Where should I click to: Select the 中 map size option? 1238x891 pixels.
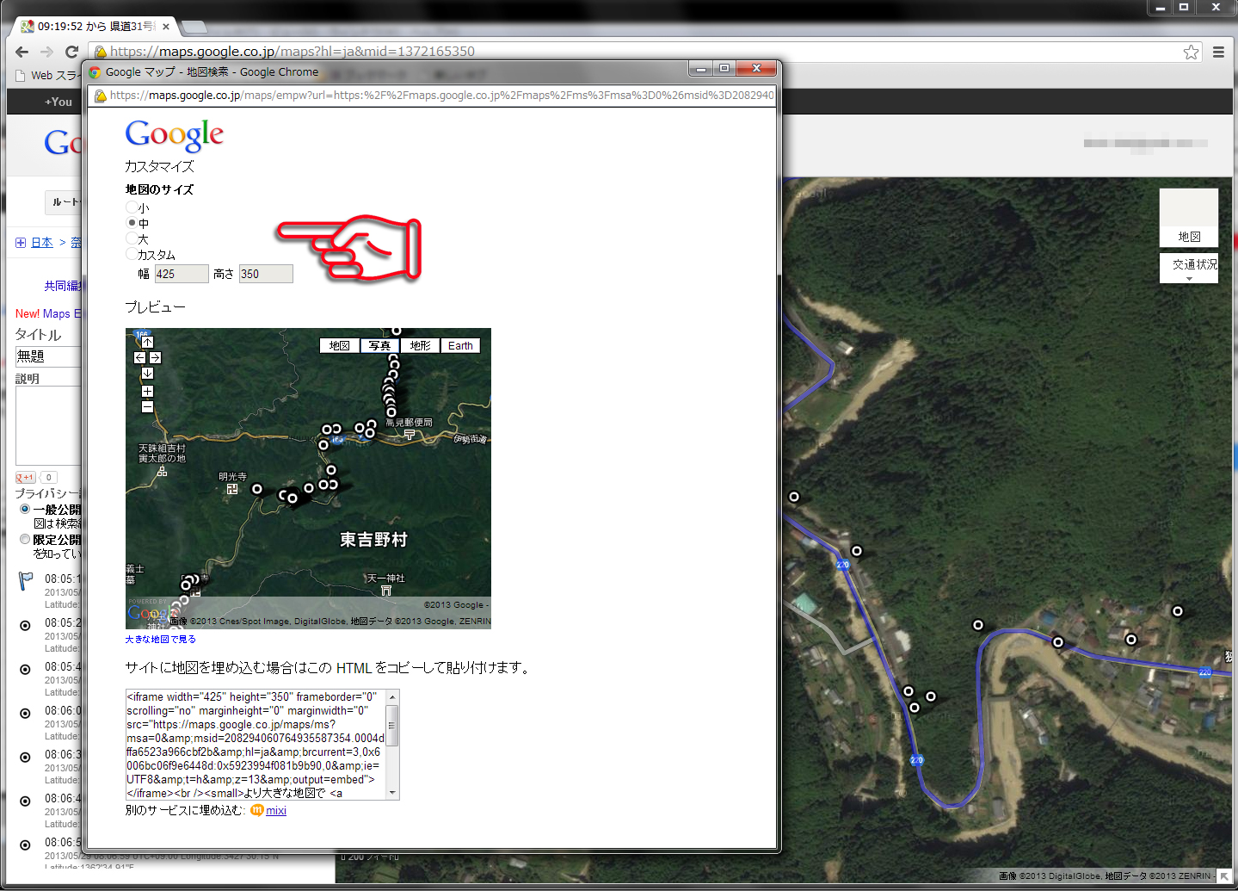[x=131, y=223]
